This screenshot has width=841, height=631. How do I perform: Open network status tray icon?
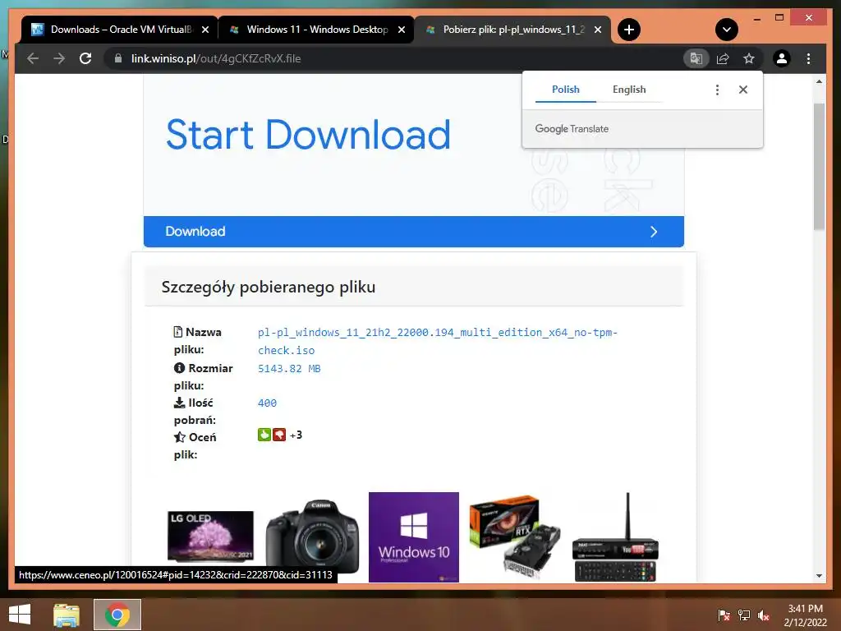pos(744,615)
